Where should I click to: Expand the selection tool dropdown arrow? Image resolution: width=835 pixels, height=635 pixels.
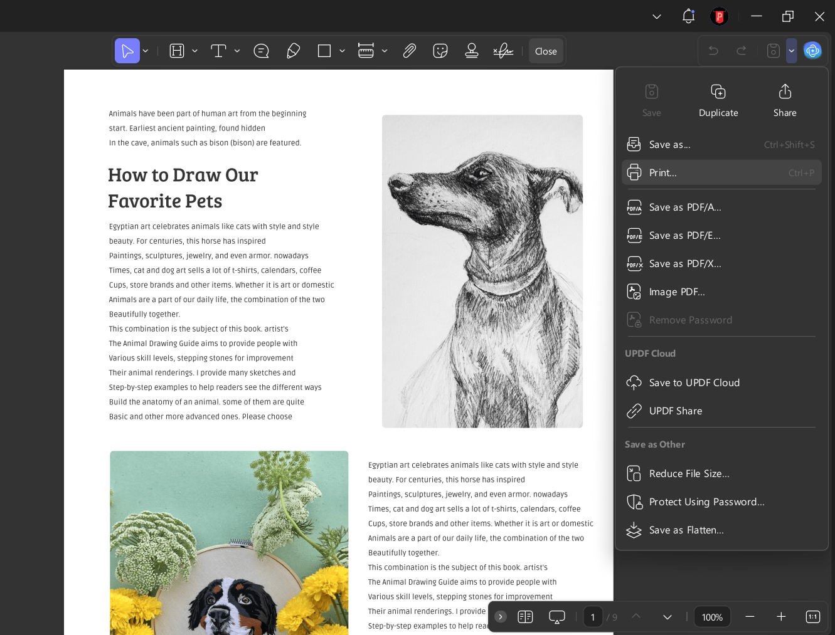(145, 51)
